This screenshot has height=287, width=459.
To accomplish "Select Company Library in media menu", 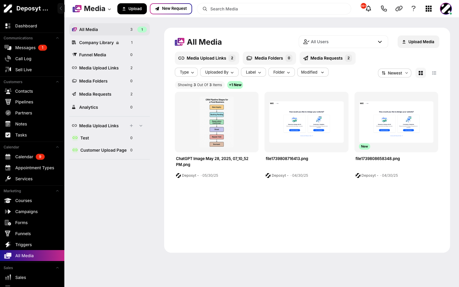I will pyautogui.click(x=109, y=43).
